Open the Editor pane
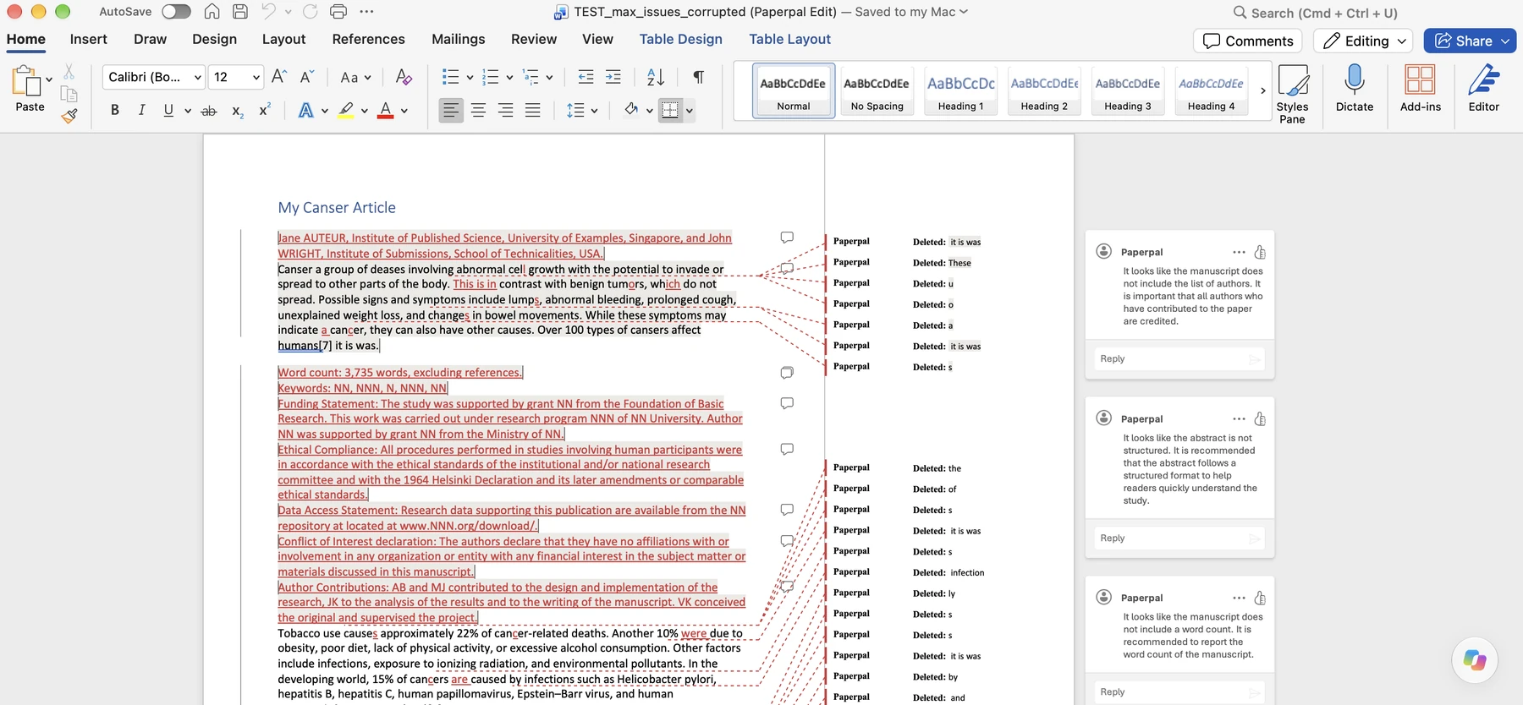Viewport: 1523px width, 705px height. coord(1483,88)
